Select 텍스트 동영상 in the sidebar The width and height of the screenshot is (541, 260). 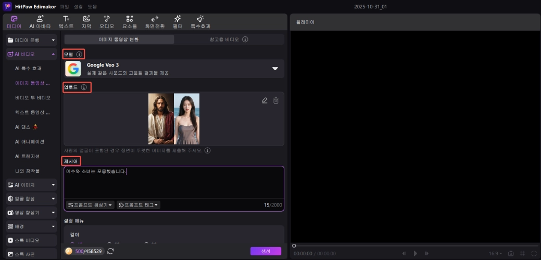(32, 112)
